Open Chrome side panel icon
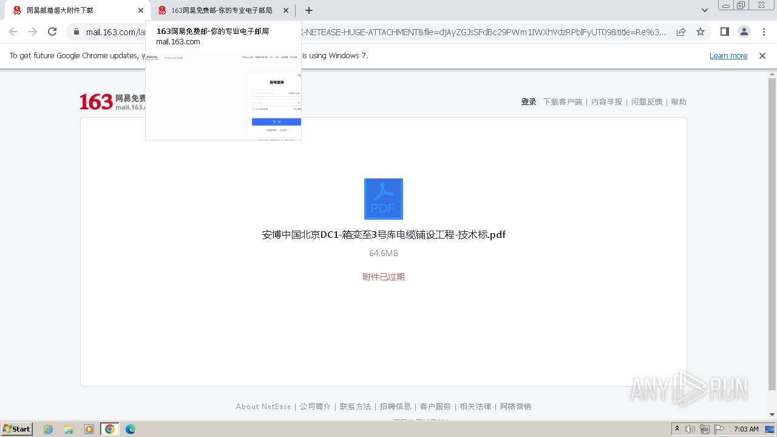 724,32
